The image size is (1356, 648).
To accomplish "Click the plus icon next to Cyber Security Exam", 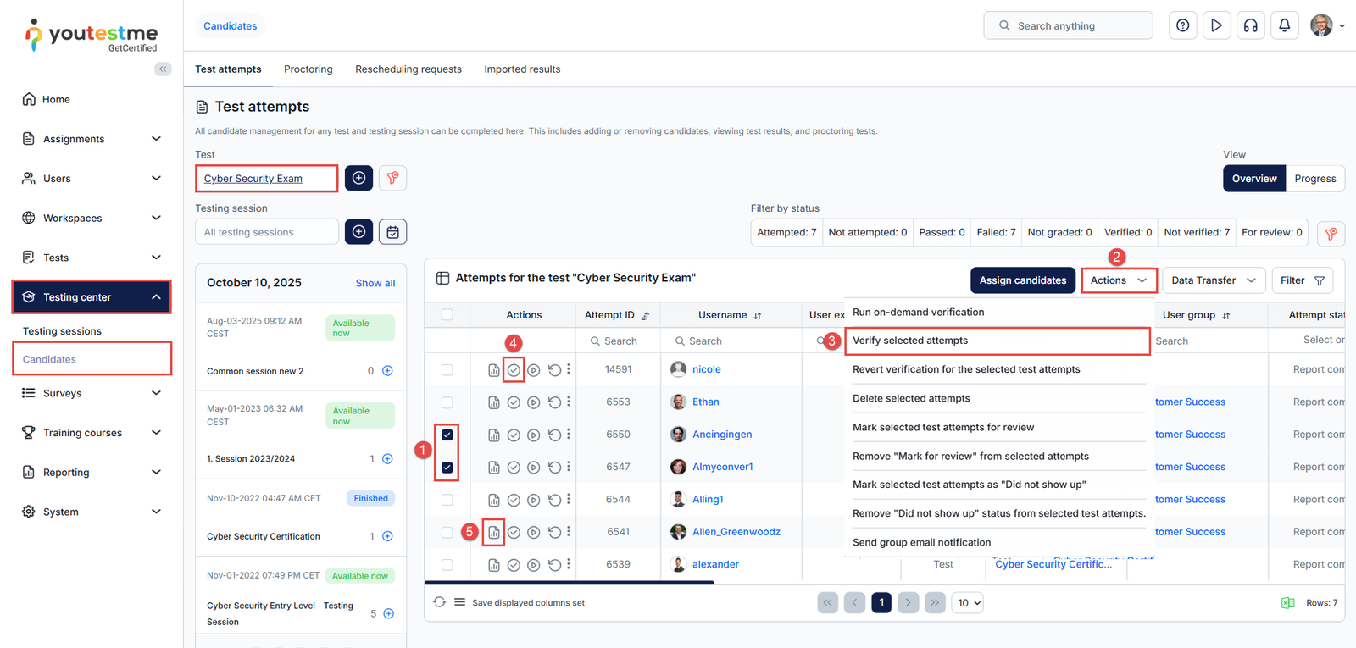I will [358, 178].
